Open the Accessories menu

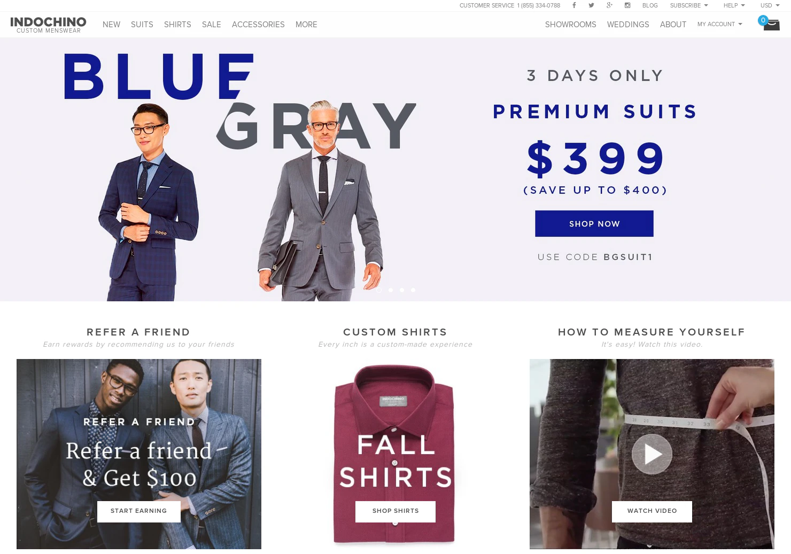pyautogui.click(x=258, y=25)
